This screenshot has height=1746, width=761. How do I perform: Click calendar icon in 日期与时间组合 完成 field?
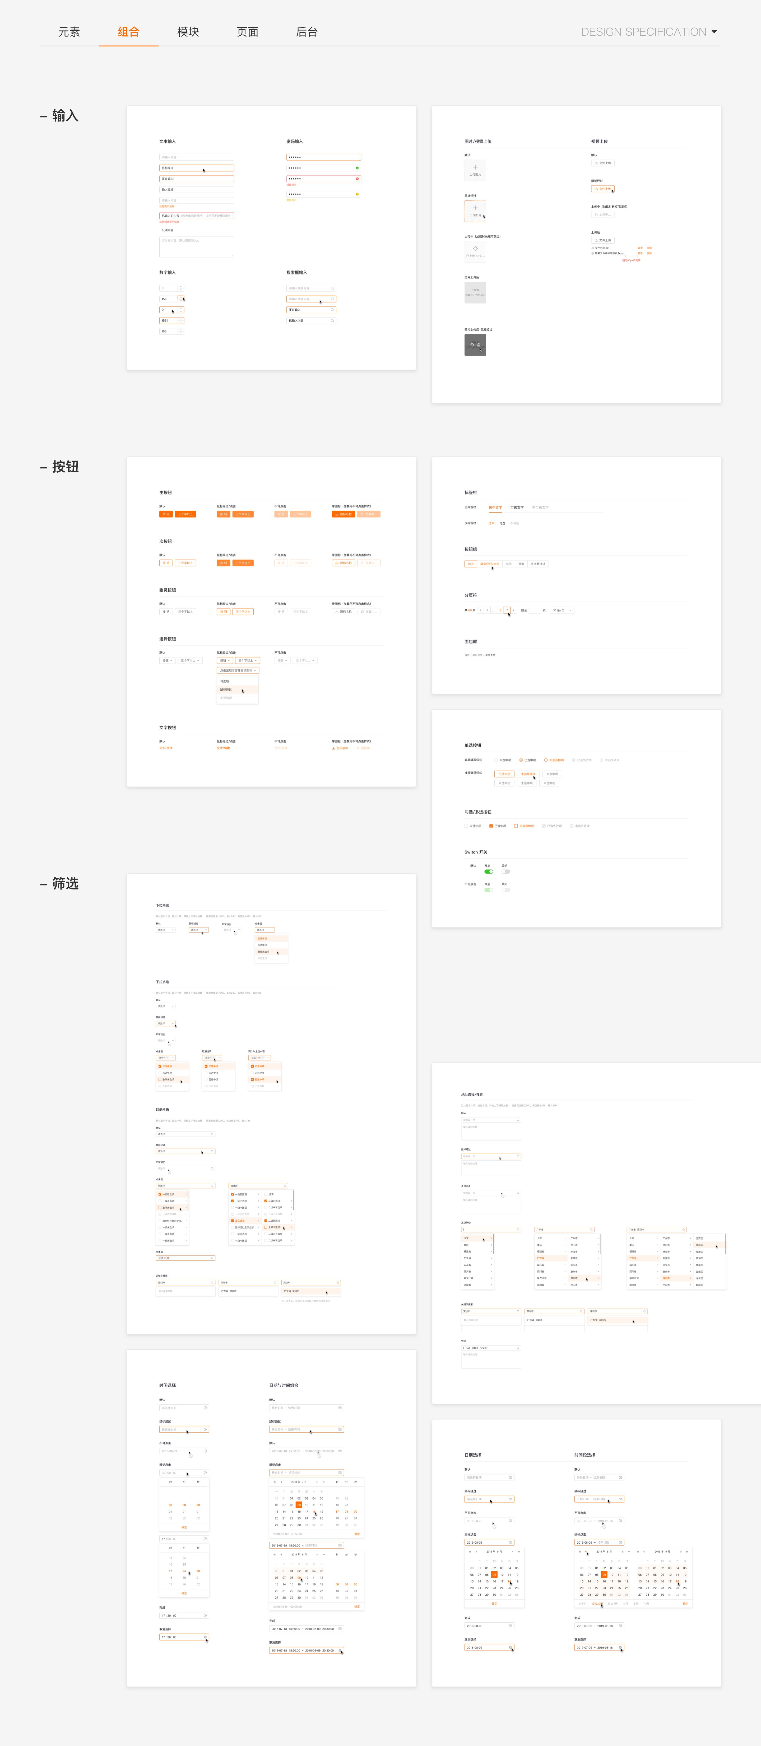click(340, 1629)
